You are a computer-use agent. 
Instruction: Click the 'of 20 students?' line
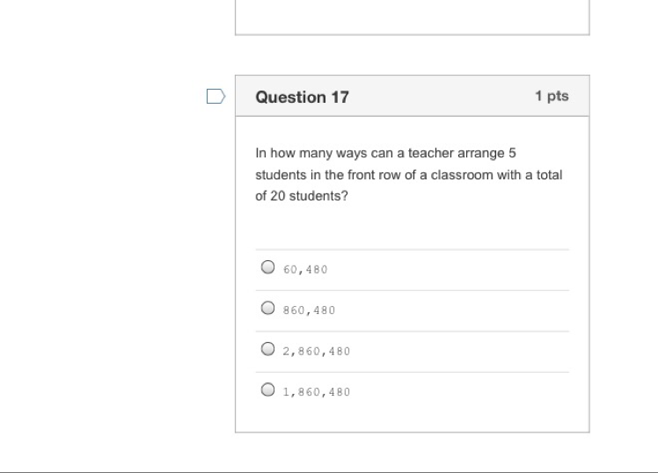(x=301, y=197)
